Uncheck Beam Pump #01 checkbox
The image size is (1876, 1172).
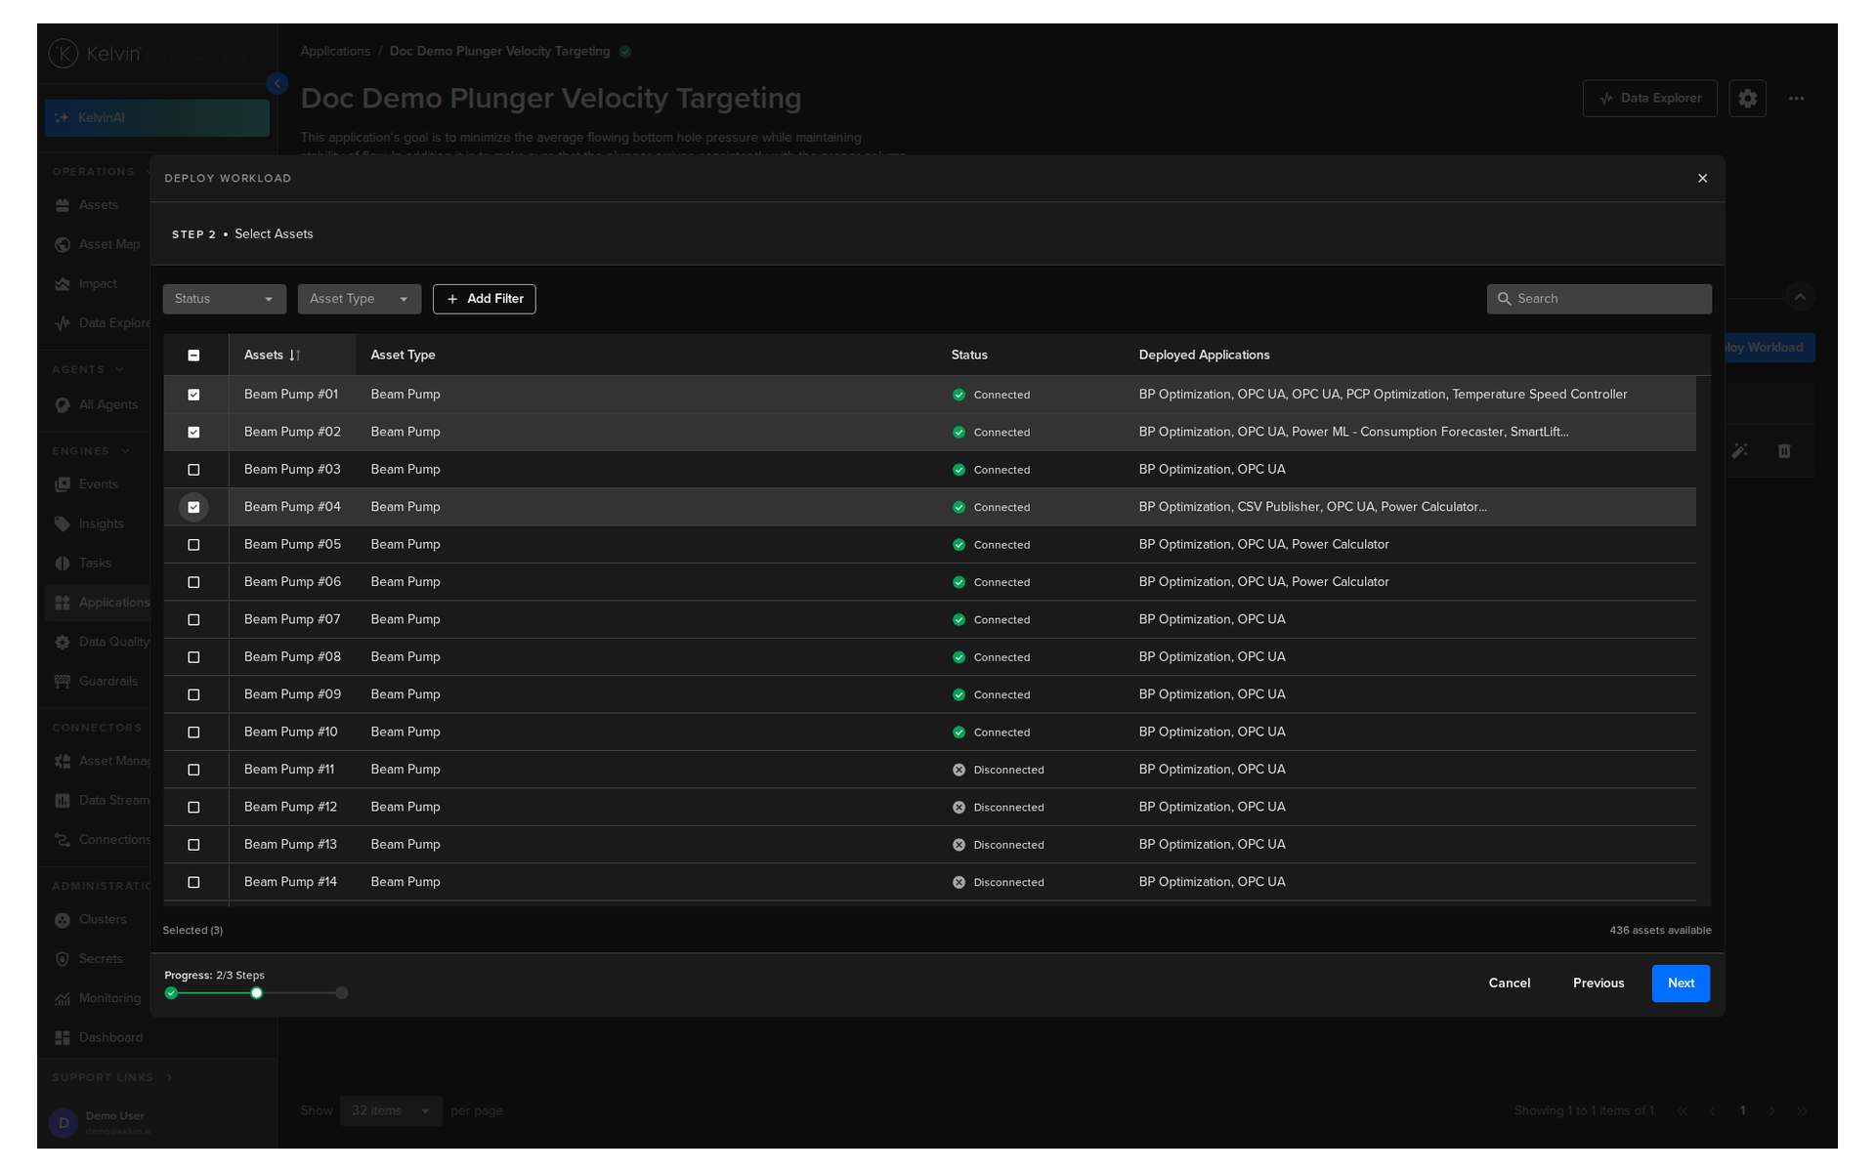coord(193,395)
